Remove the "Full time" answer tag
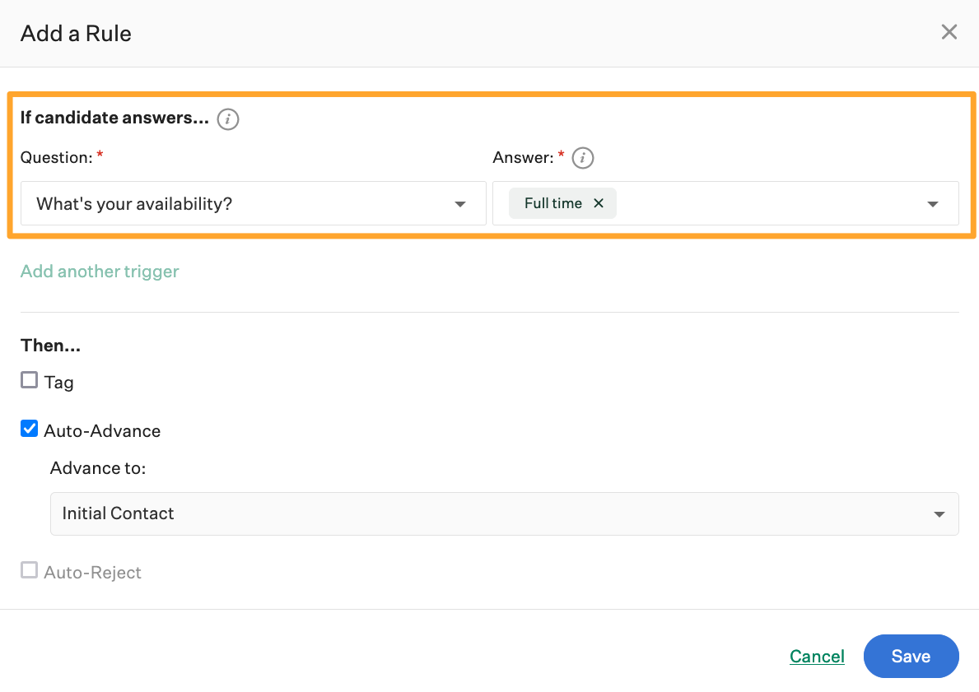 pyautogui.click(x=599, y=202)
